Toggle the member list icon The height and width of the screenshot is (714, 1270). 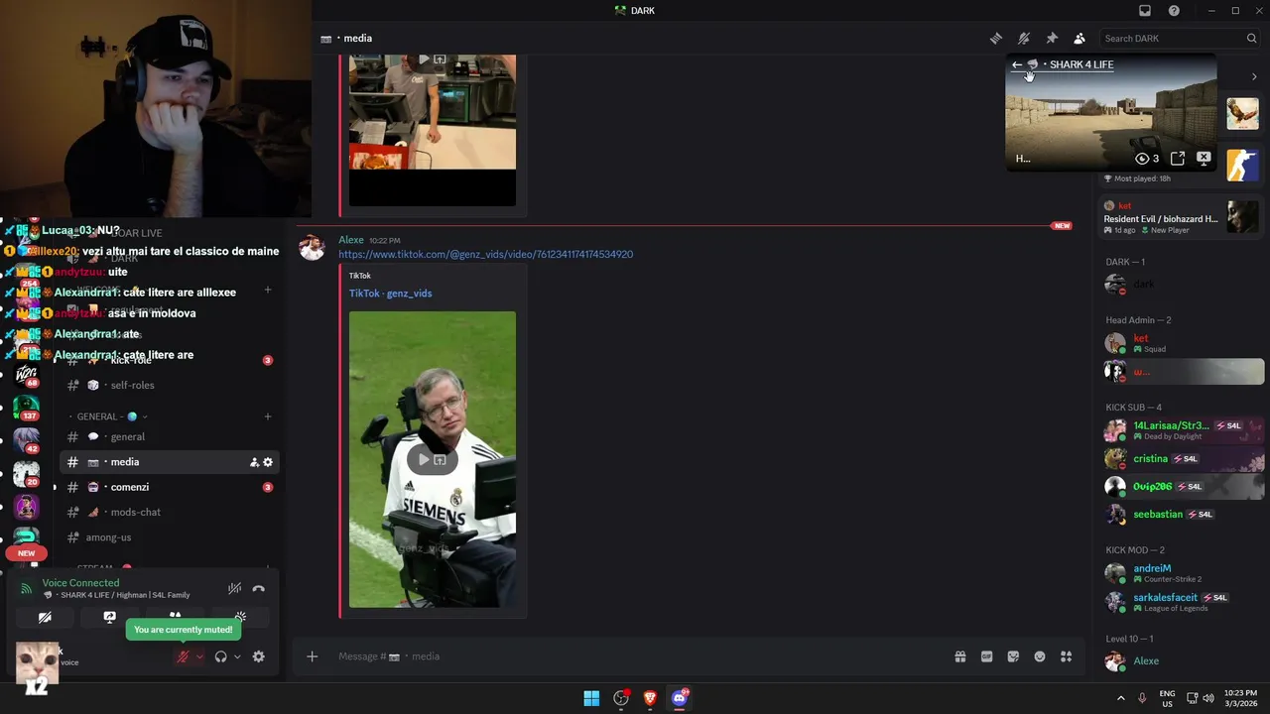[x=1079, y=39]
